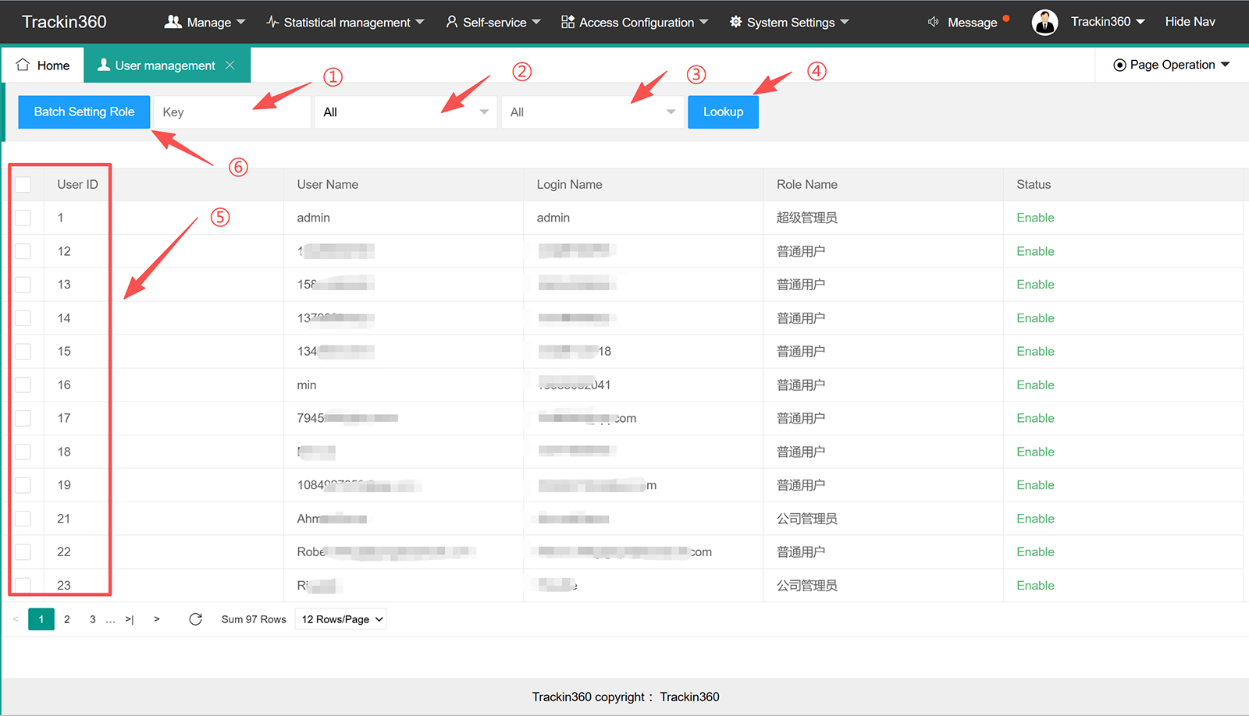This screenshot has width=1249, height=716.
Task: Click the System Settings gear icon
Action: coord(735,22)
